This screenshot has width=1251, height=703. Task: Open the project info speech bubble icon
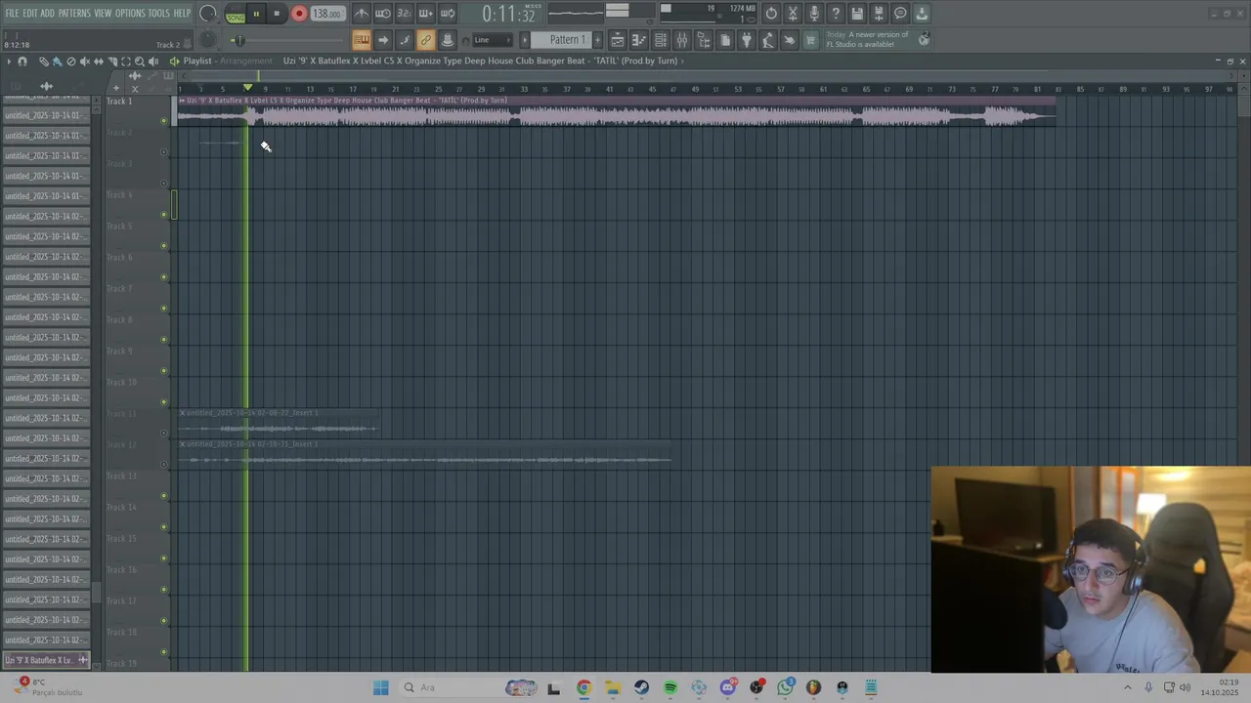[x=900, y=14]
